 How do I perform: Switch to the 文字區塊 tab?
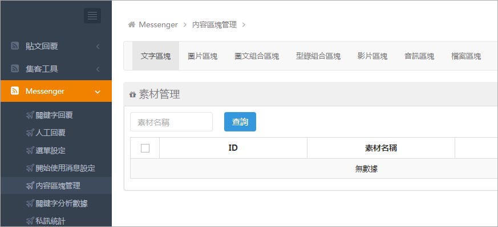point(156,56)
